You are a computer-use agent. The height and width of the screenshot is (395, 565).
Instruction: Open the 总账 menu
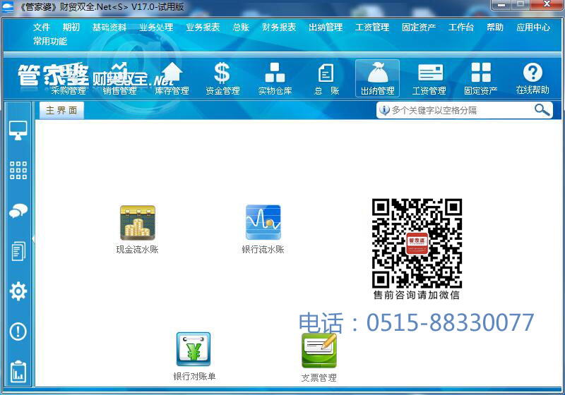pos(241,28)
